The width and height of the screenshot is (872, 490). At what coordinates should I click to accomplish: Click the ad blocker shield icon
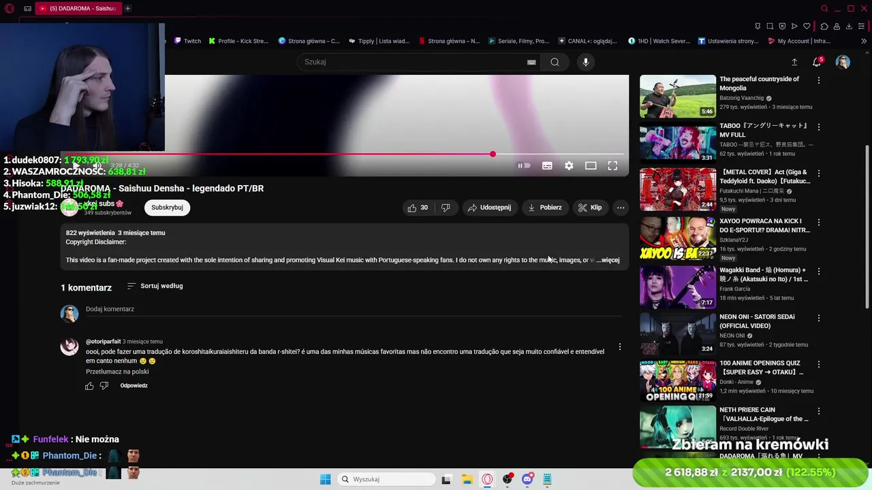tap(782, 26)
